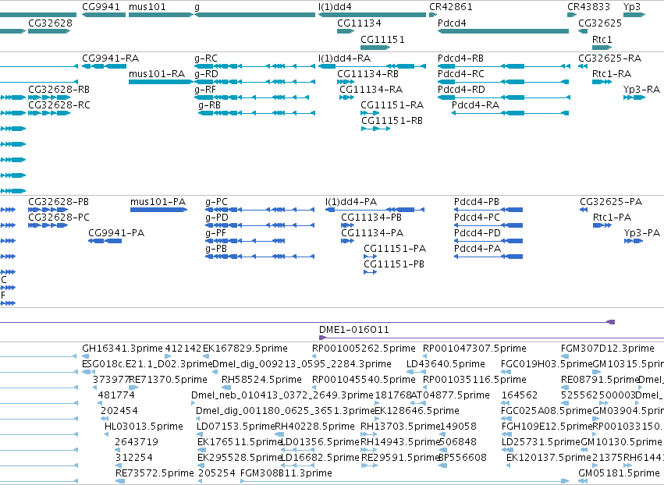Select the Pdcd4 gene label

click(x=452, y=23)
